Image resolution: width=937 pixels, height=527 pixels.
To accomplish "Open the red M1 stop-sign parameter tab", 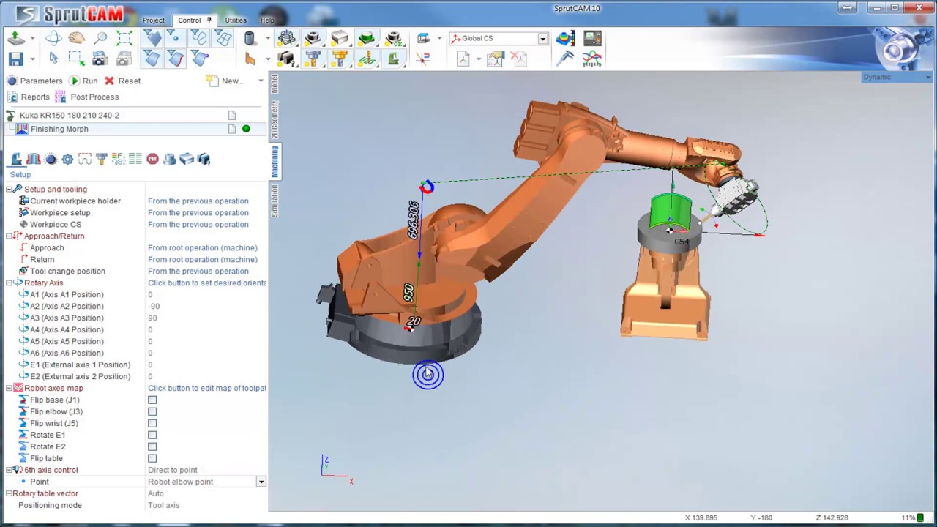I will 152,159.
